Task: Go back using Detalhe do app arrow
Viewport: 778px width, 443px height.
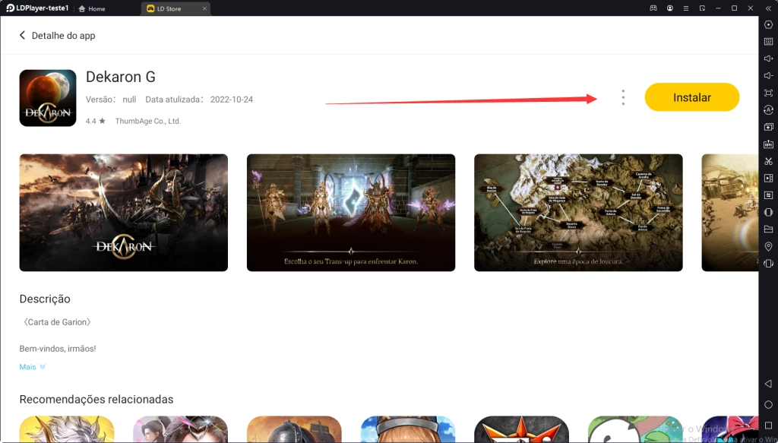Action: (23, 36)
